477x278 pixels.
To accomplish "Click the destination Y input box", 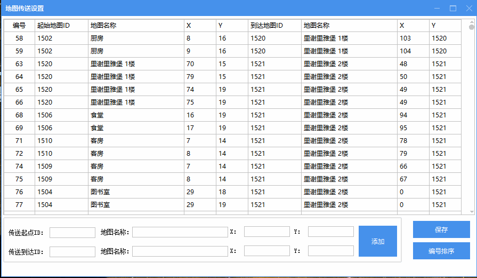I will 330,251.
